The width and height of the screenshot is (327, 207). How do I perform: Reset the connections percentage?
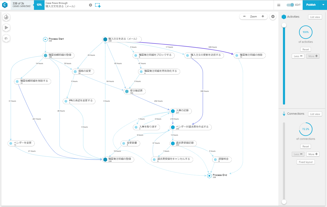tap(306, 146)
